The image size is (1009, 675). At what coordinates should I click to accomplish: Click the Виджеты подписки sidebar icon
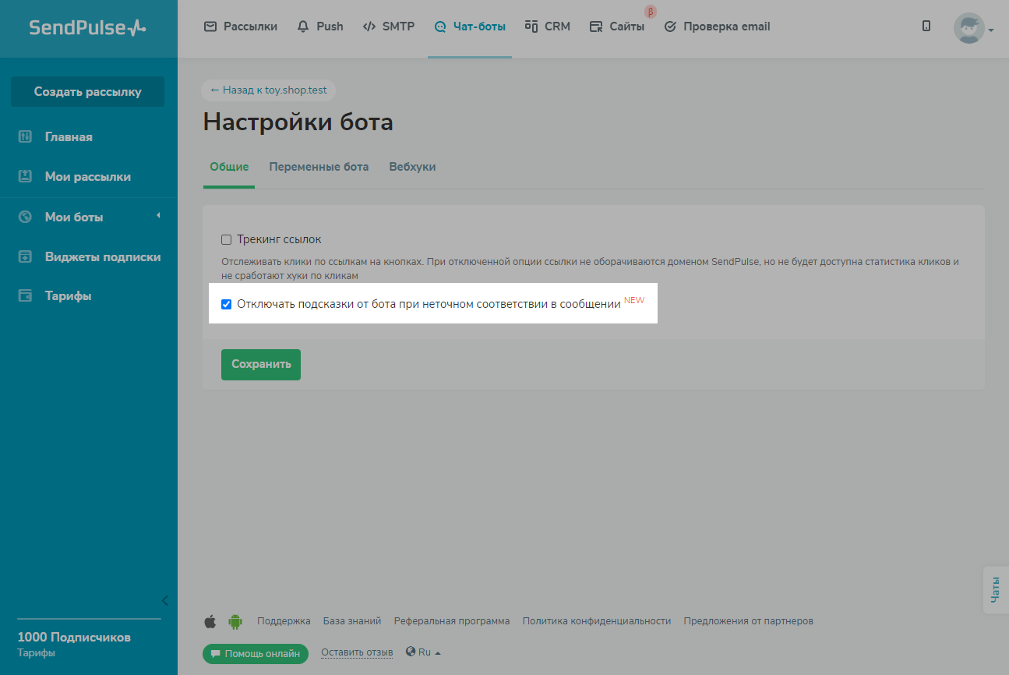click(25, 256)
